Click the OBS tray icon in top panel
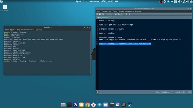This screenshot has height=108, width=193. 161,1
